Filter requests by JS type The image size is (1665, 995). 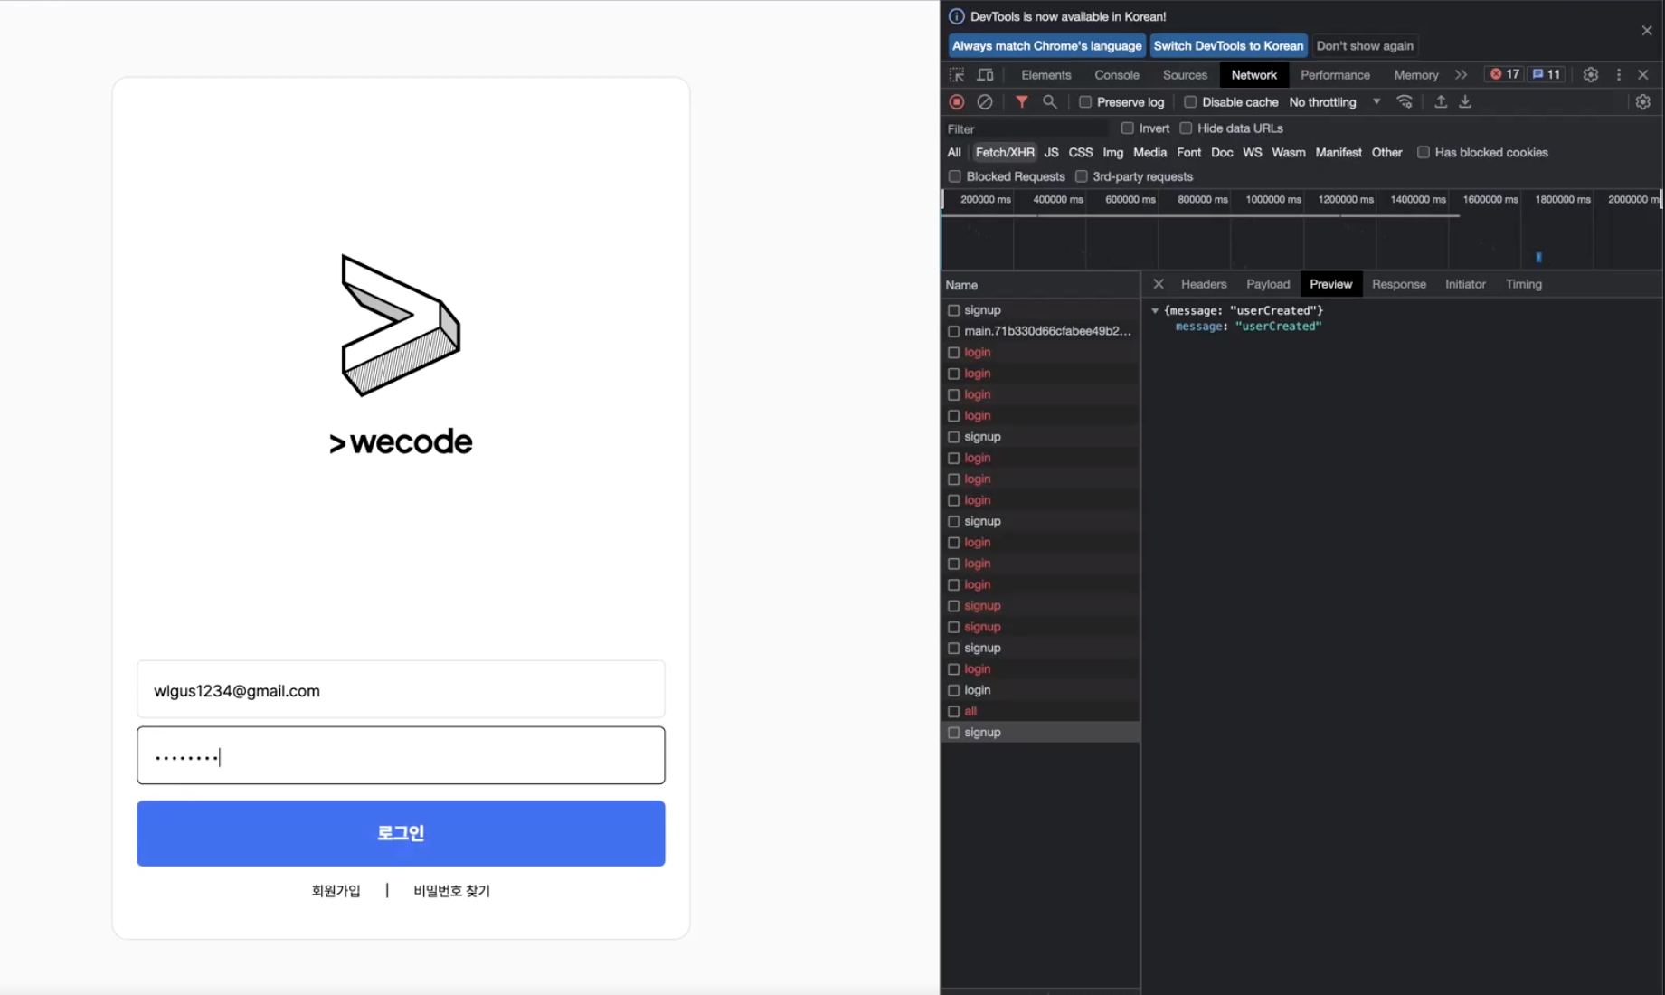pos(1051,153)
